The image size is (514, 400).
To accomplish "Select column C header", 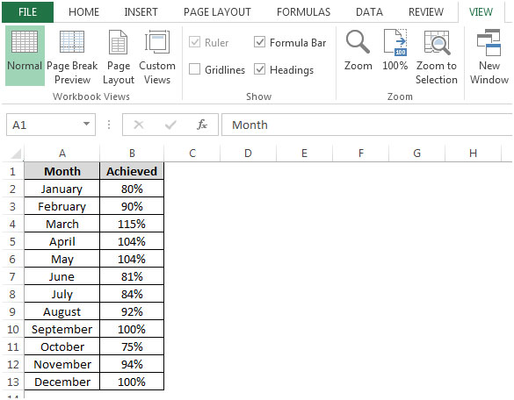I will point(192,154).
